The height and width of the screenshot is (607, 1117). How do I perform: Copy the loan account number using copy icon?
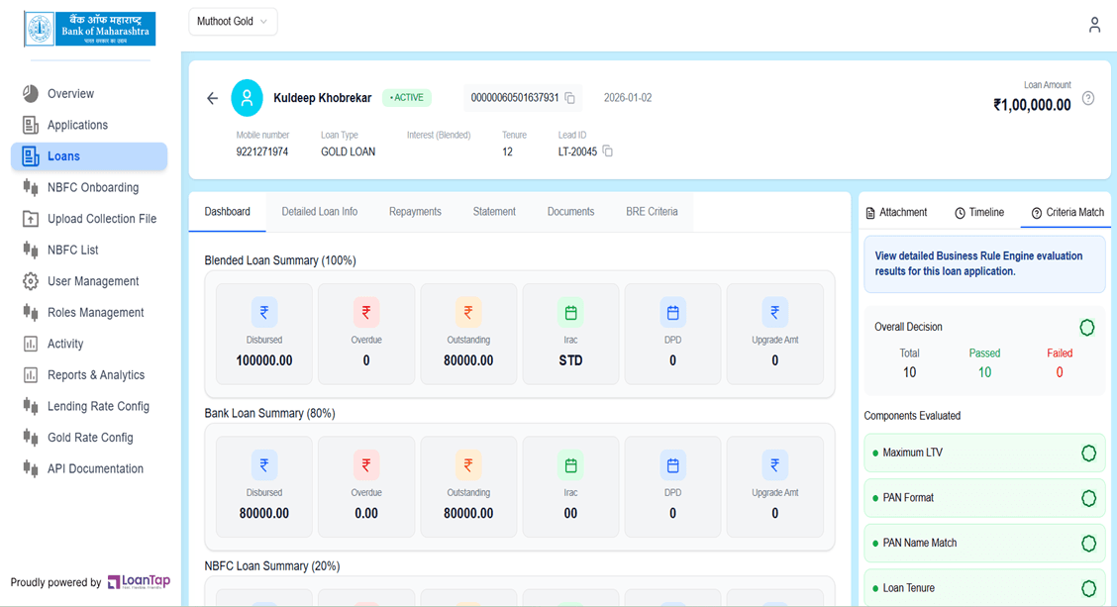pyautogui.click(x=571, y=98)
